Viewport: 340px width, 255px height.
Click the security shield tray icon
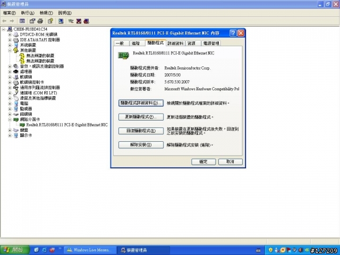[270, 250]
